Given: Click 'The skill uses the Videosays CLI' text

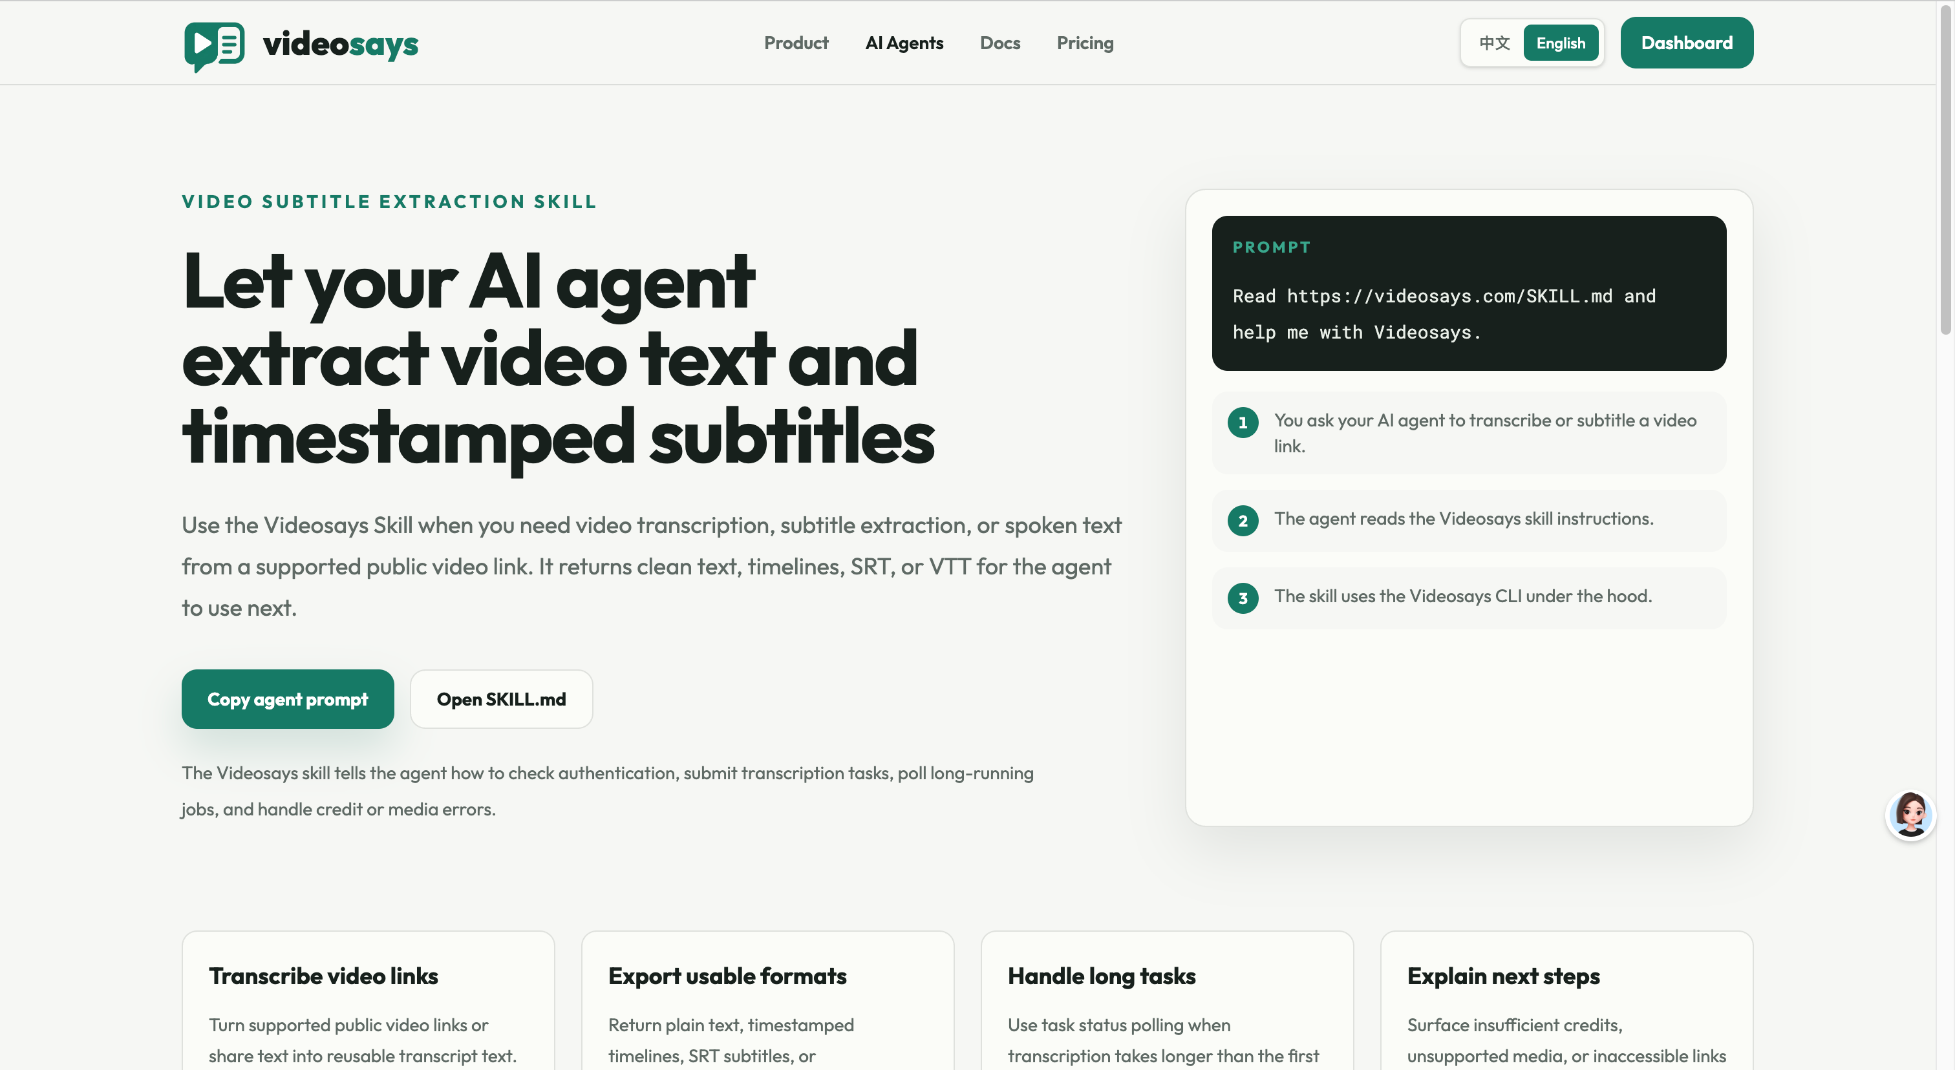Looking at the screenshot, I should tap(1462, 596).
